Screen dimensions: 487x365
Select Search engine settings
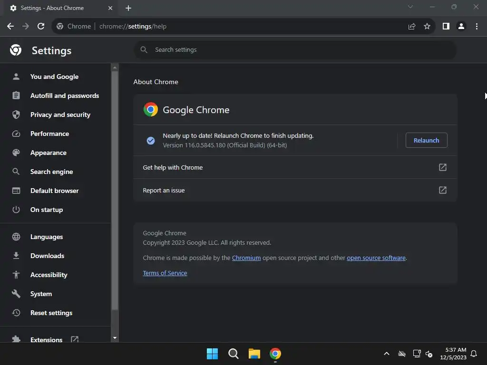51,172
